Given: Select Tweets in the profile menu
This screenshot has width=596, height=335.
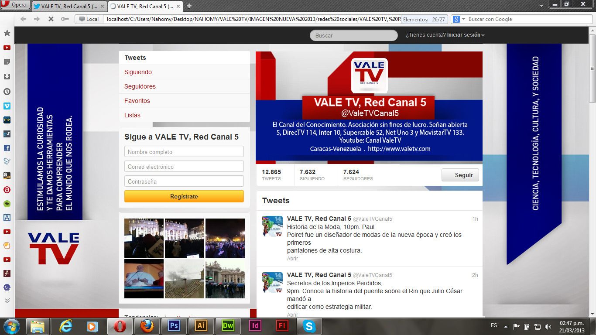Looking at the screenshot, I should click(184, 58).
